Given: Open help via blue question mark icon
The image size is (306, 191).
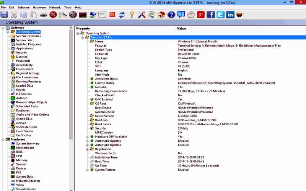Looking at the screenshot, I should click(x=171, y=15).
